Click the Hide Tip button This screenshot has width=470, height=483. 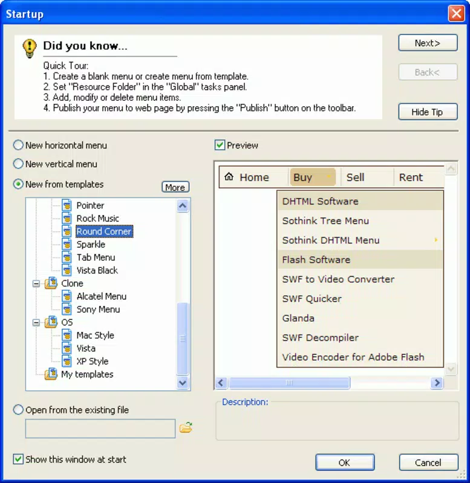point(428,112)
